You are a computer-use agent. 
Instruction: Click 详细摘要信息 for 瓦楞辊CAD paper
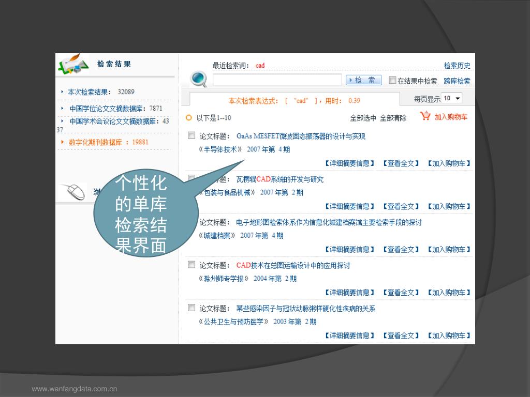point(349,206)
